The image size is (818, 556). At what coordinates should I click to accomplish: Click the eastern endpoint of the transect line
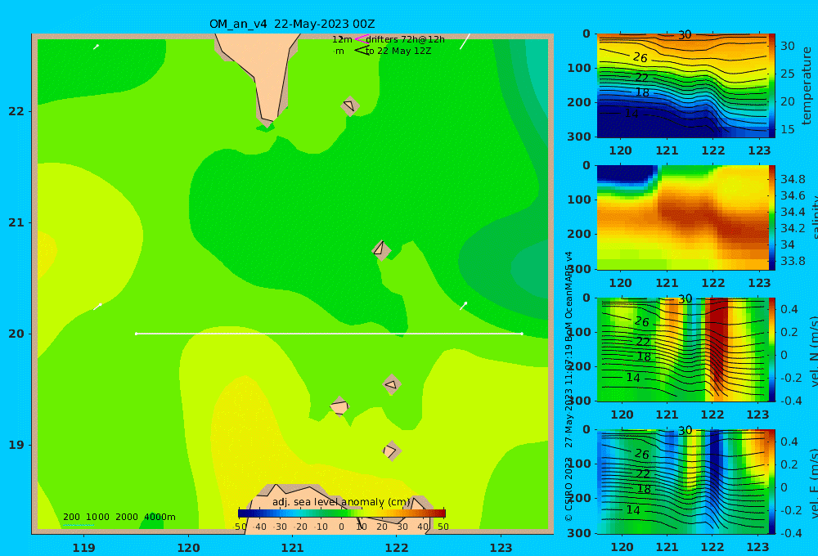[x=522, y=334]
